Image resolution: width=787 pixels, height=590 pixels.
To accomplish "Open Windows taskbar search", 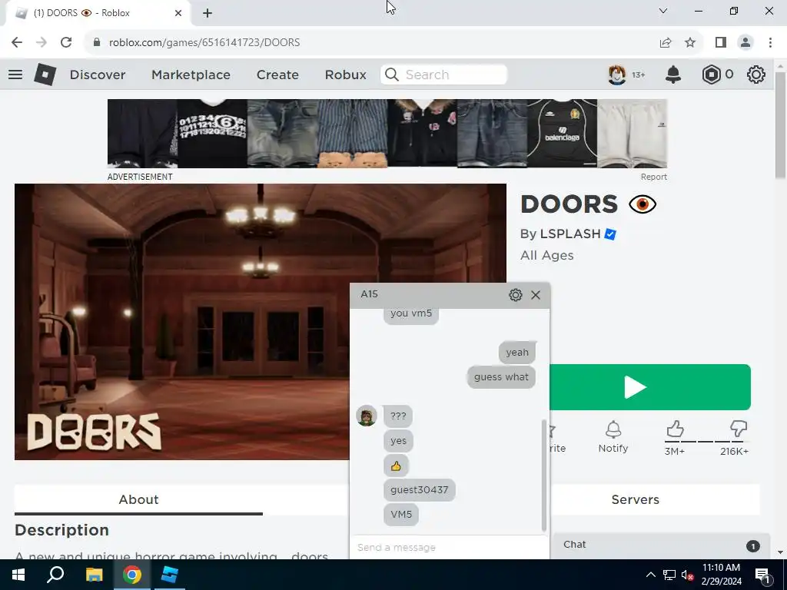I will (x=55, y=575).
